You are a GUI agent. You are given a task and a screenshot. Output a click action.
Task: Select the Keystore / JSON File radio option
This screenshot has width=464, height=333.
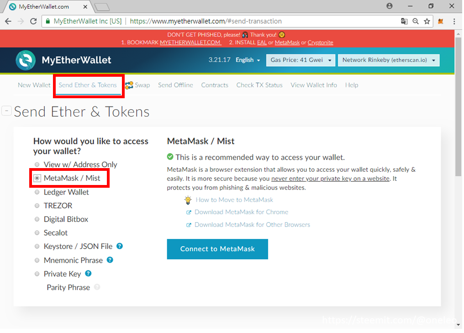[x=37, y=247]
